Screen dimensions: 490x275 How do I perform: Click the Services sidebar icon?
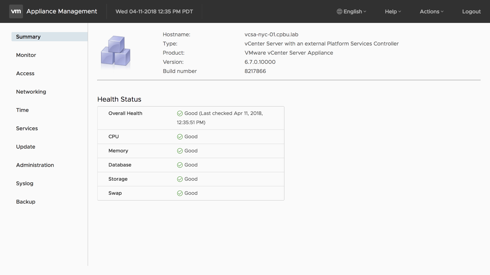27,128
